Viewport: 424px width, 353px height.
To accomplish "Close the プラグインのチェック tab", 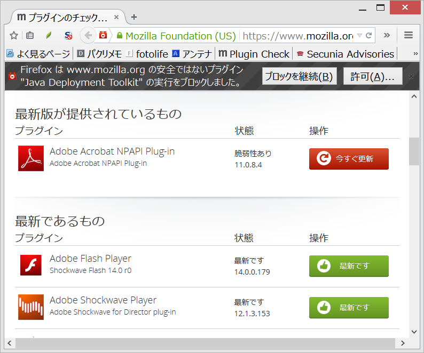I will (x=116, y=17).
